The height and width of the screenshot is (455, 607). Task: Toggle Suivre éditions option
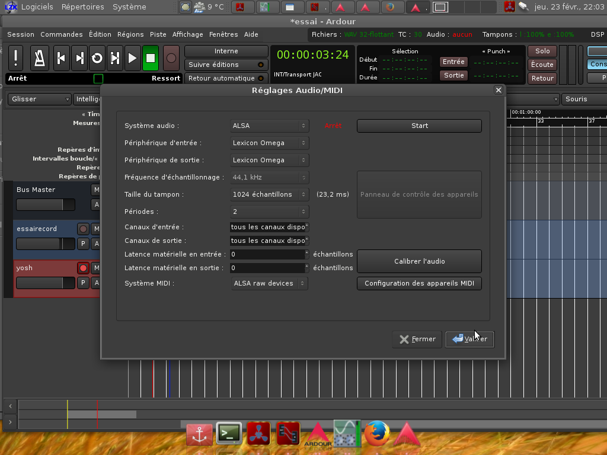225,65
